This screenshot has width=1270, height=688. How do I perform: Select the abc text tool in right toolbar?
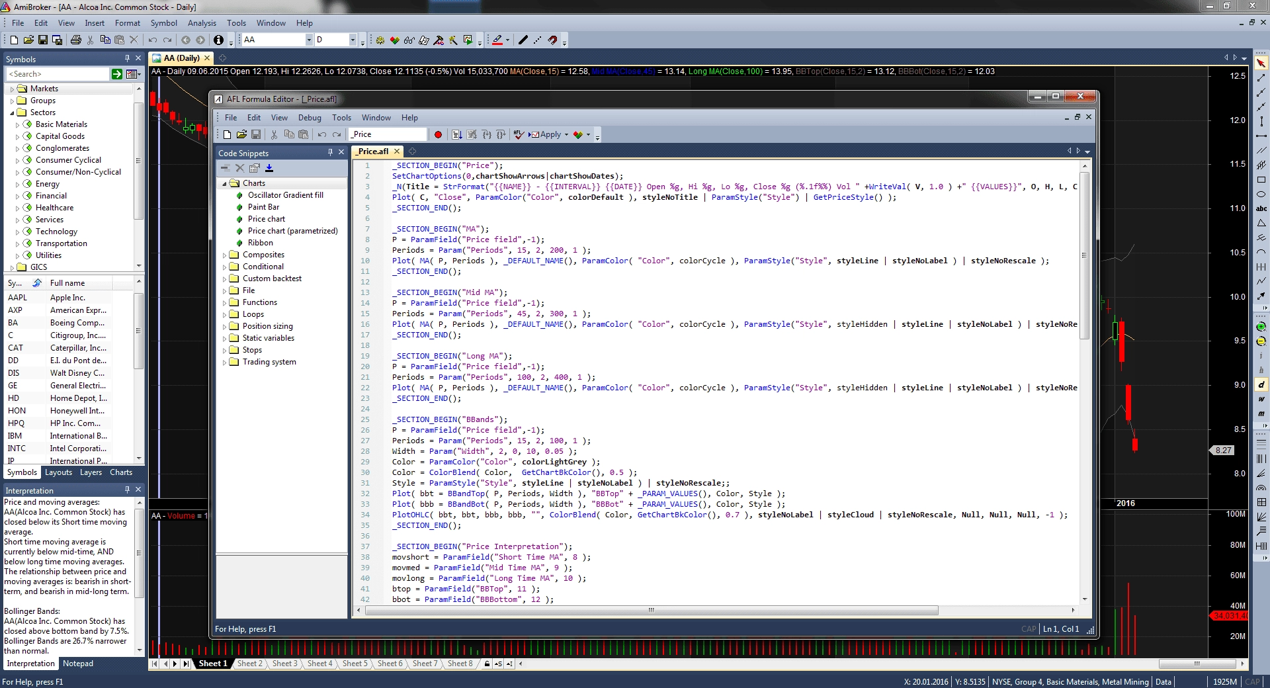(1261, 209)
